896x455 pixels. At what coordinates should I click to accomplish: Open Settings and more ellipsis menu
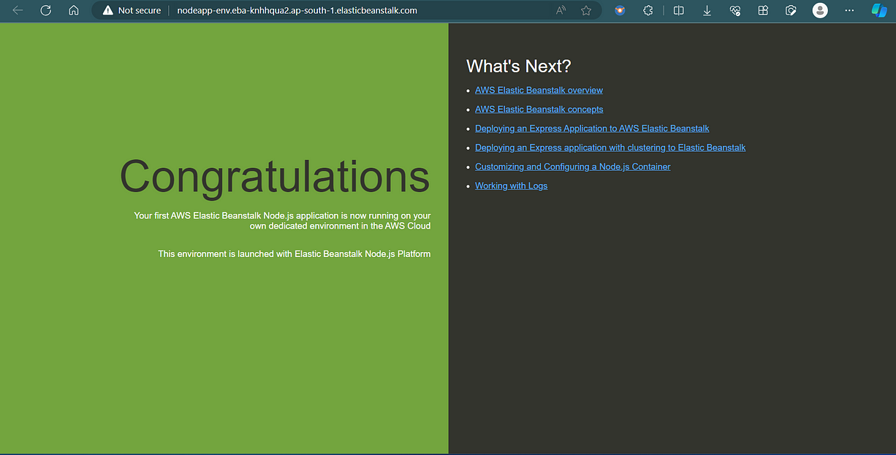848,11
